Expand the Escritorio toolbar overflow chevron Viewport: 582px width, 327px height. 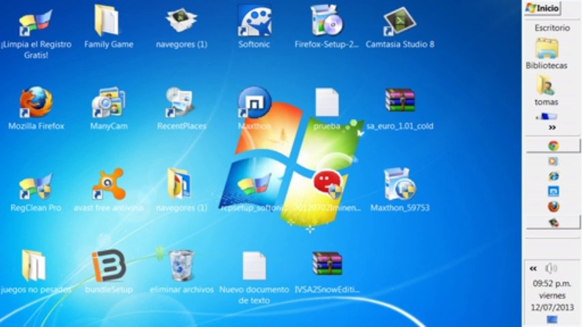point(552,128)
